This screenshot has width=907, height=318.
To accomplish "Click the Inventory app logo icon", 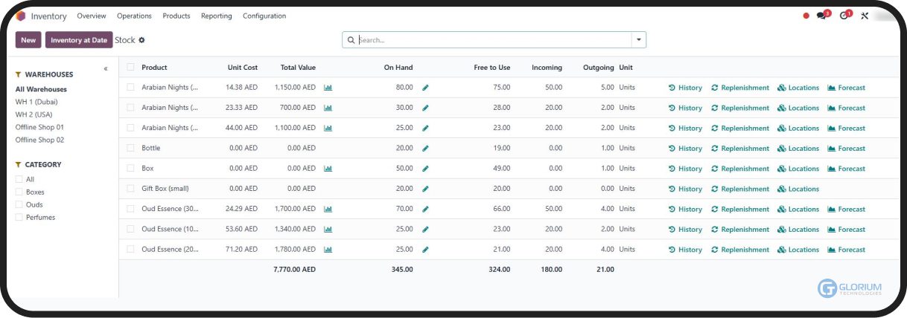I will pyautogui.click(x=21, y=16).
